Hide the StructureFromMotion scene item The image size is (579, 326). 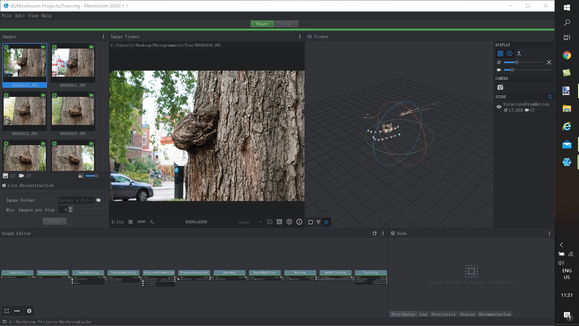499,107
